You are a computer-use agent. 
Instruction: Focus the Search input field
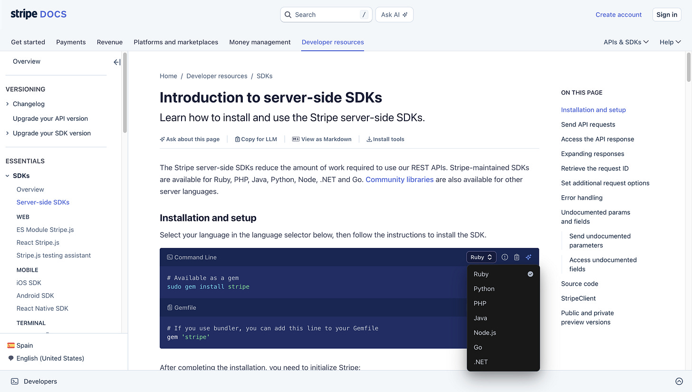coord(326,15)
